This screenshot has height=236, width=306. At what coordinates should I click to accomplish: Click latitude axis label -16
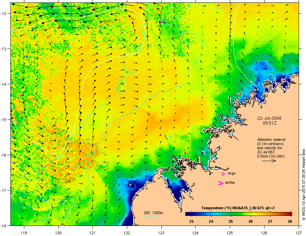(3, 155)
